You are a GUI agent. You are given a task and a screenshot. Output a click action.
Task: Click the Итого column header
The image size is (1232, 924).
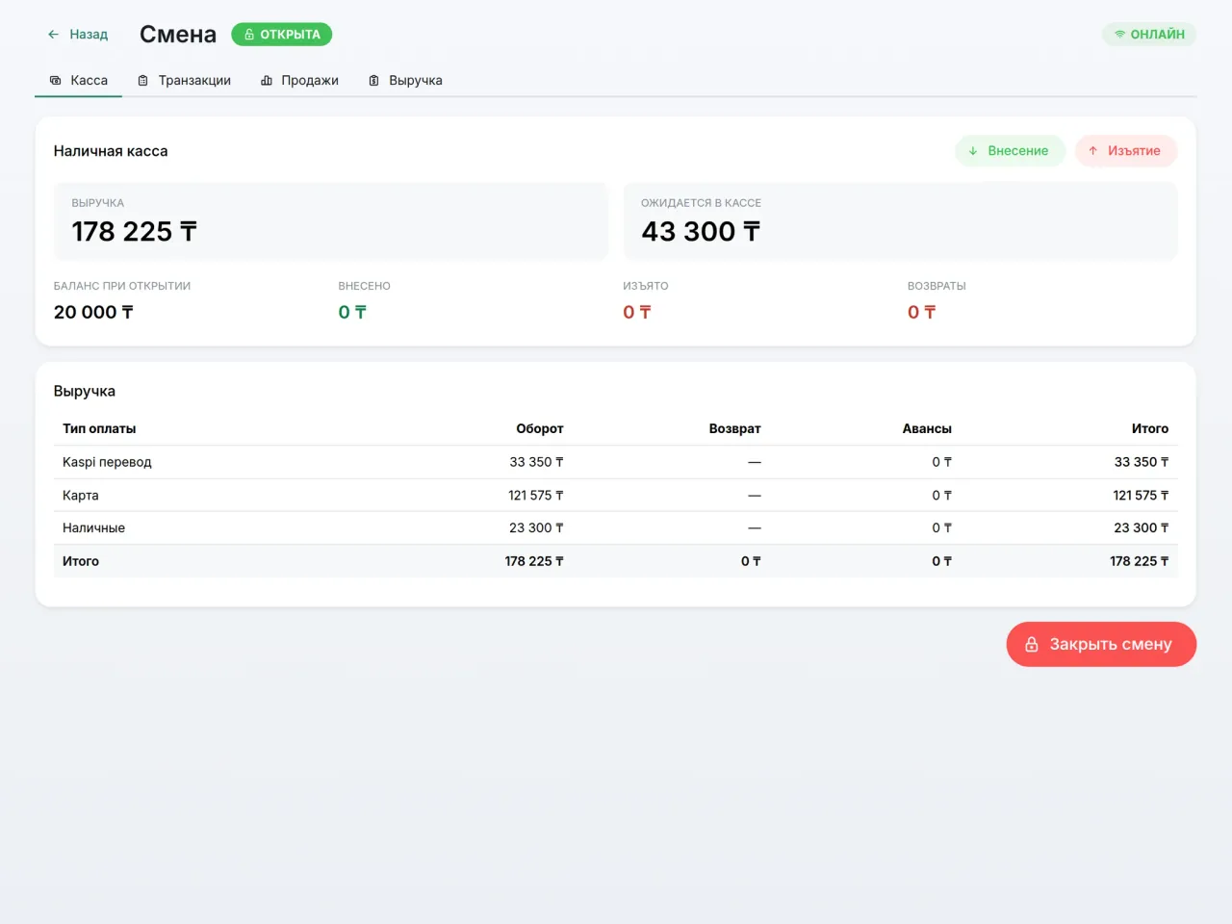(1150, 428)
